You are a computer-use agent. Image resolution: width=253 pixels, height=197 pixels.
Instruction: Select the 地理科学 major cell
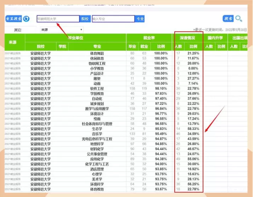pos(97,144)
